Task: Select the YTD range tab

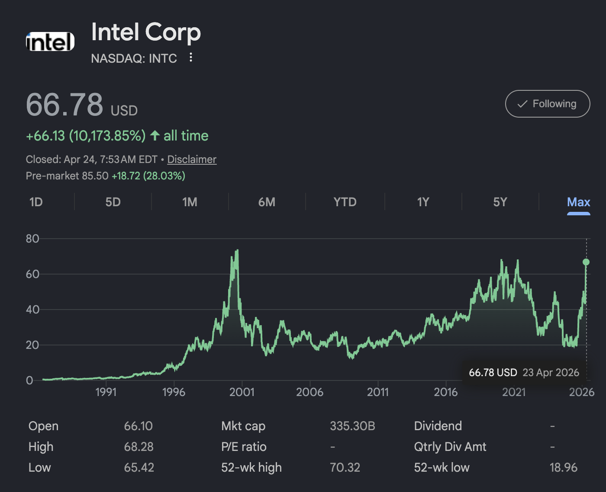Action: point(345,202)
